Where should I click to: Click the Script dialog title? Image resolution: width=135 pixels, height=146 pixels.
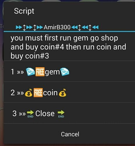(x=24, y=11)
